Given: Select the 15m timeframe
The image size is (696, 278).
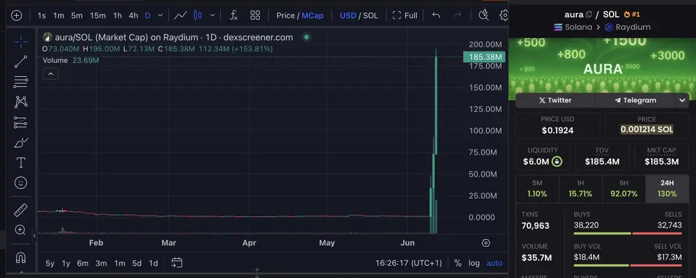Looking at the screenshot, I should click(97, 16).
